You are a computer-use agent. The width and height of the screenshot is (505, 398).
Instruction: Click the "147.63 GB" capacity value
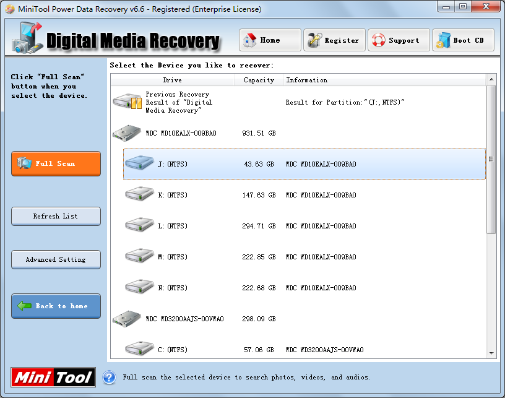[259, 195]
